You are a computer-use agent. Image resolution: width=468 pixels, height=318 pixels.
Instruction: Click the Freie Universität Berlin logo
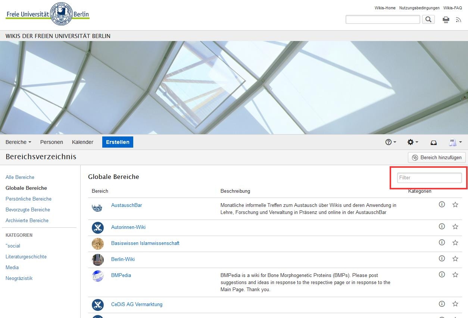click(x=47, y=15)
